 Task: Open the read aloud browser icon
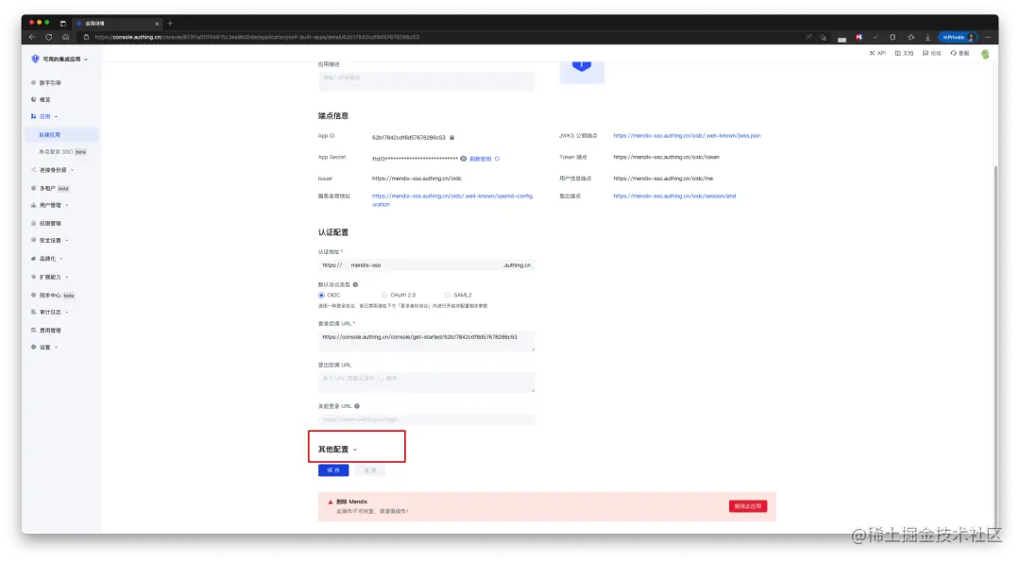click(x=808, y=37)
